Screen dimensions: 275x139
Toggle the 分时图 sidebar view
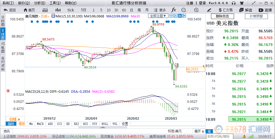click(3, 21)
